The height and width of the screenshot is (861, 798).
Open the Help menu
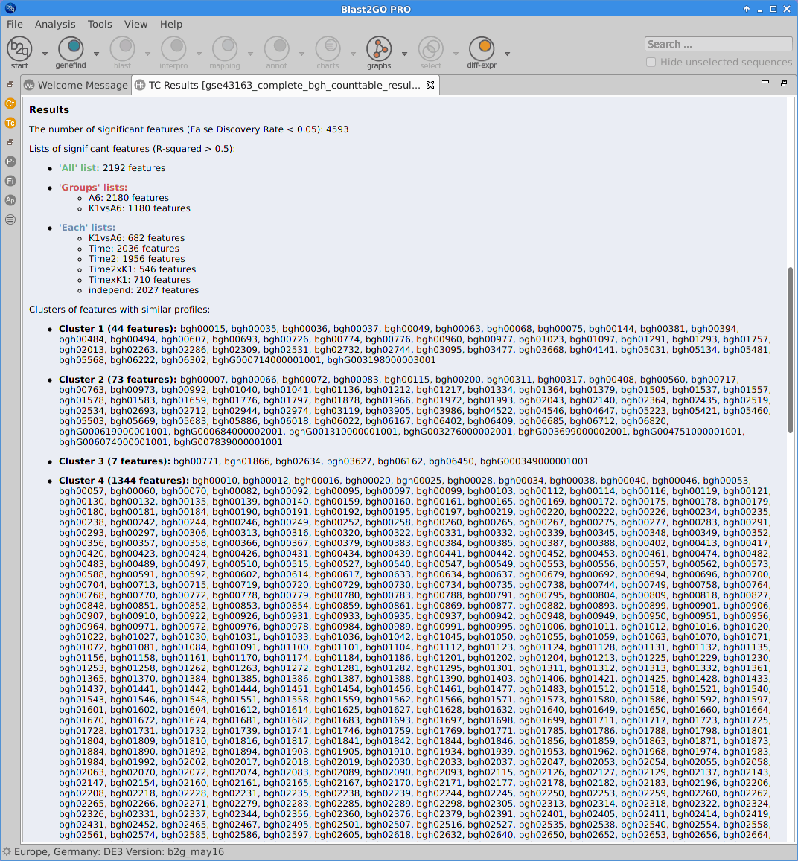pyautogui.click(x=170, y=24)
